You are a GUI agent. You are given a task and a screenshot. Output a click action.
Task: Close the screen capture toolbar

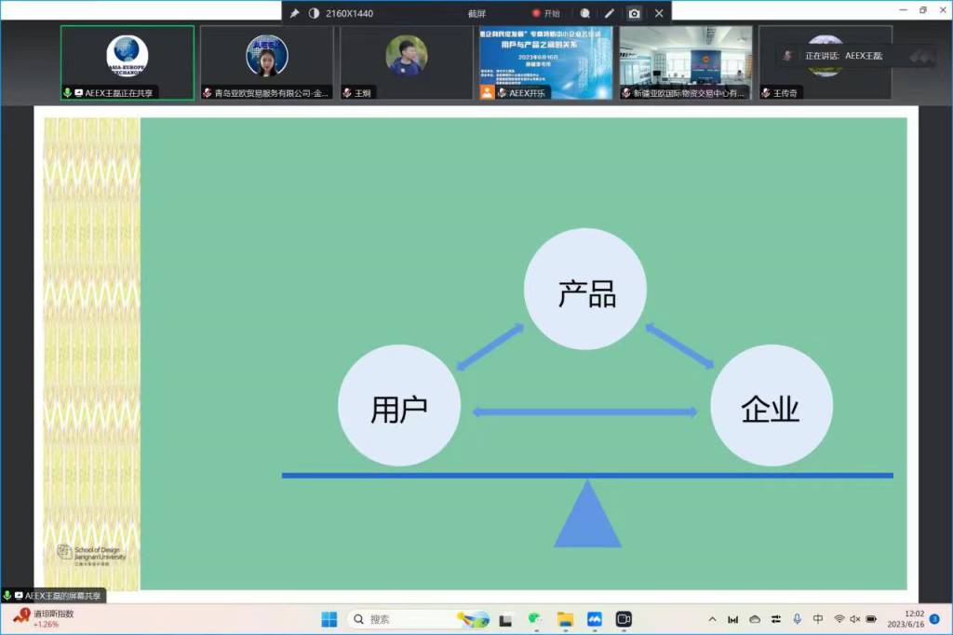659,13
